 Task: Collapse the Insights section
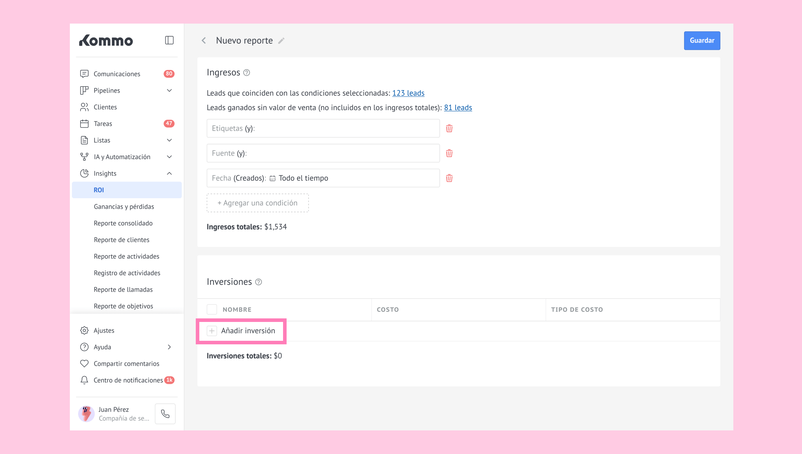pos(169,173)
